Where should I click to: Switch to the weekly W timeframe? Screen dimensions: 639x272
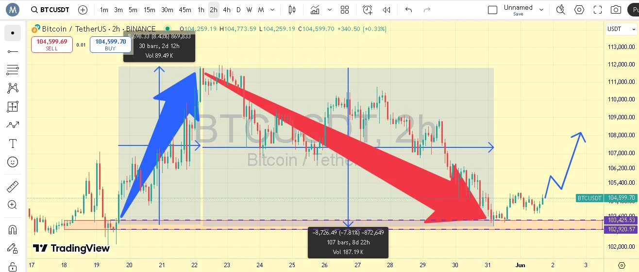click(x=249, y=10)
